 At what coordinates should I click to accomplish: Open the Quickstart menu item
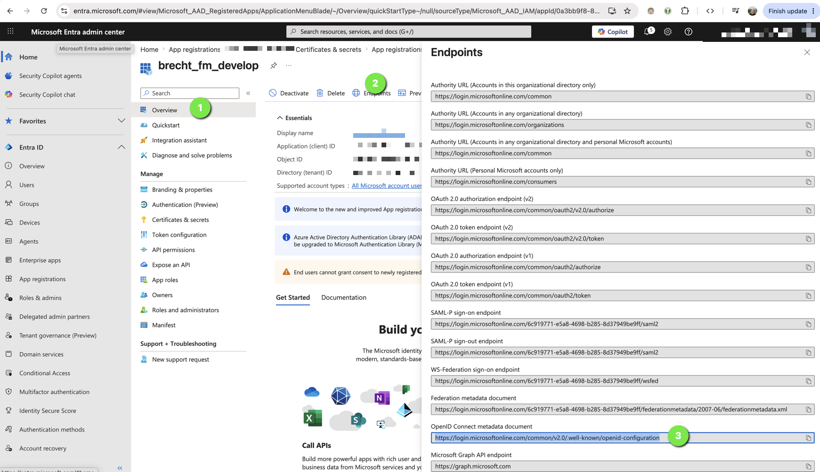165,125
